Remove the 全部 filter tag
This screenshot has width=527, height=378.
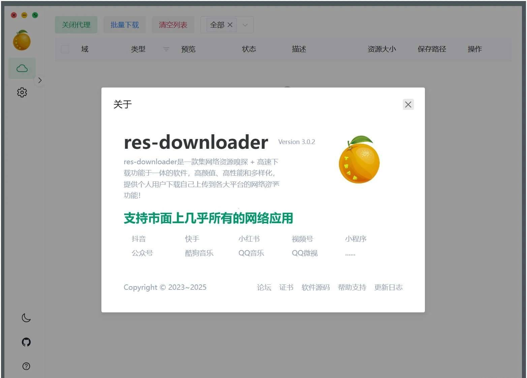(x=230, y=25)
